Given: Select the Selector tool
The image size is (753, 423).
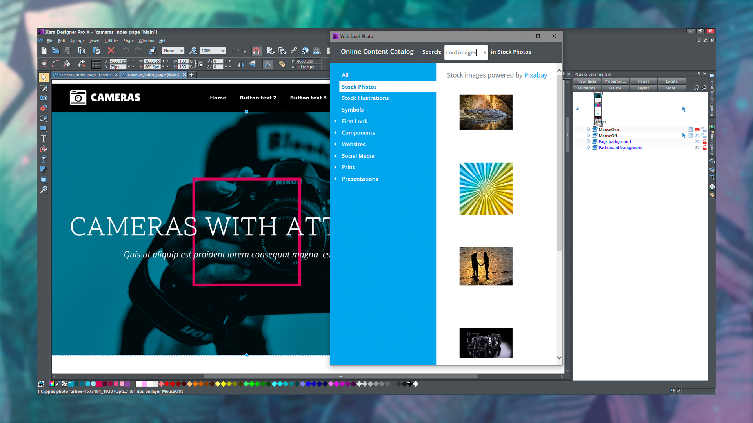Looking at the screenshot, I should point(44,77).
